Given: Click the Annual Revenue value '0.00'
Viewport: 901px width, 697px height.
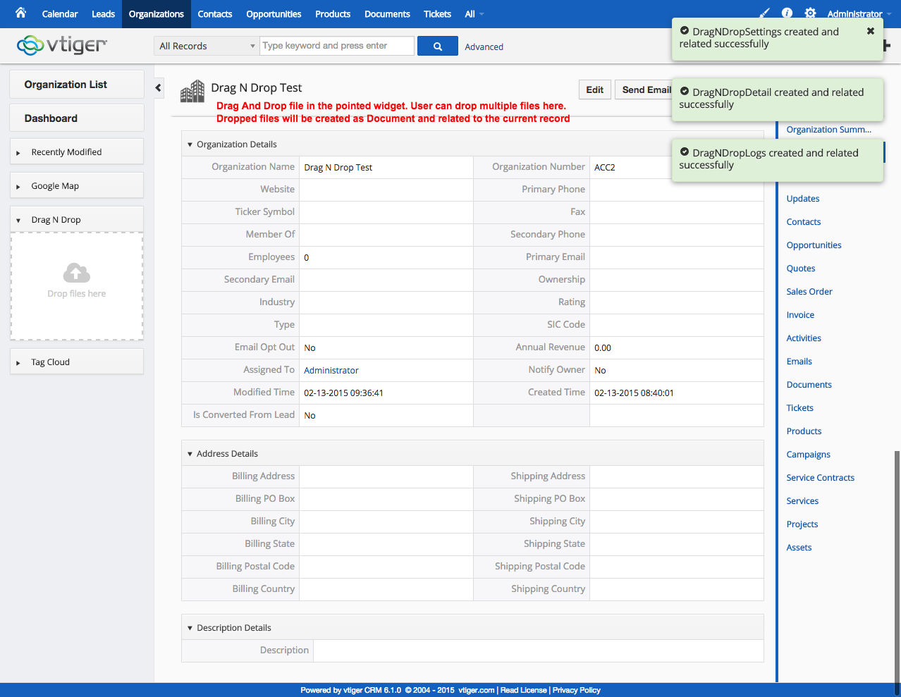Looking at the screenshot, I should (603, 348).
